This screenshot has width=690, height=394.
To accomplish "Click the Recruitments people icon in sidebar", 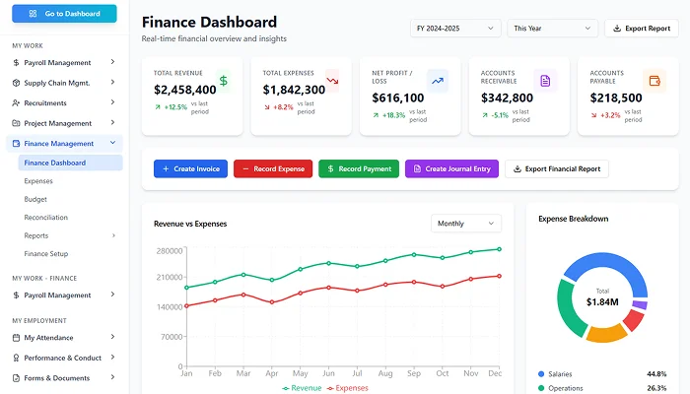I will [x=16, y=102].
